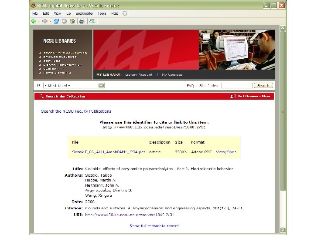Open Search the NCSU Faculty Publications link

(76, 111)
